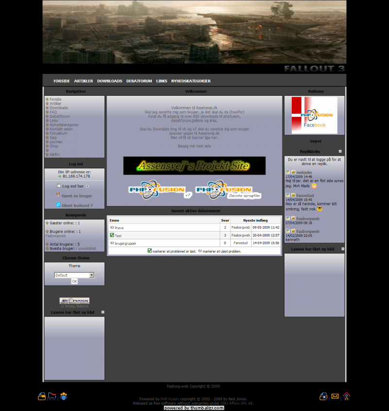Open Fotoalbum in the Navigation panel

point(58,133)
